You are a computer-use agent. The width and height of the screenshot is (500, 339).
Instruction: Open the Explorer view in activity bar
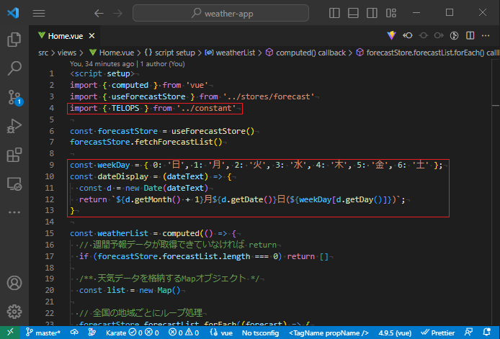[x=14, y=40]
